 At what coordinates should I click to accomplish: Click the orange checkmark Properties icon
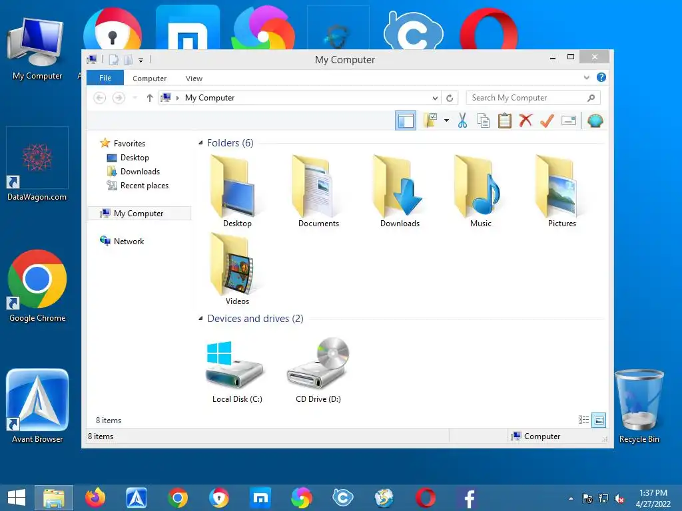[547, 120]
